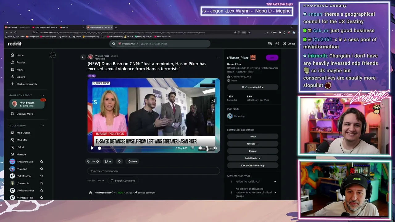Click the repost/crosspost icon button
This screenshot has height=222, width=395.
[119, 161]
